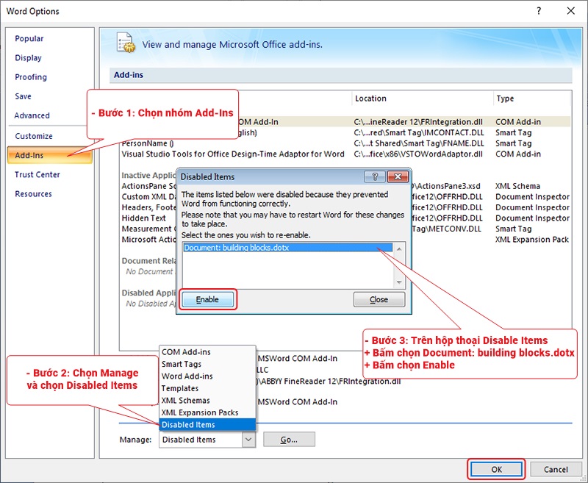
Task: Click the Word Options help question mark
Action: click(539, 11)
